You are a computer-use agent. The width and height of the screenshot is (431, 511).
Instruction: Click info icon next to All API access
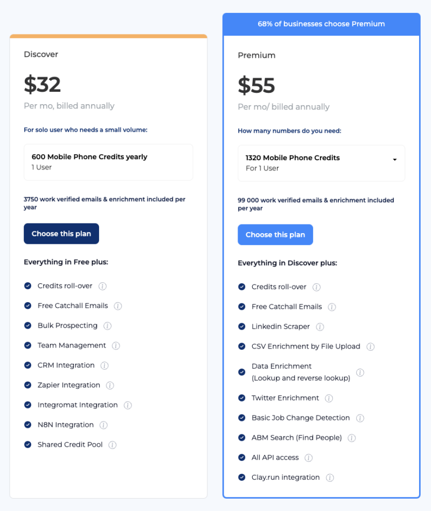click(308, 458)
